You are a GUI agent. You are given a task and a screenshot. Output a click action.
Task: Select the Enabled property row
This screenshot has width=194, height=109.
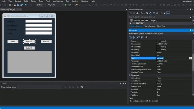[161, 89]
